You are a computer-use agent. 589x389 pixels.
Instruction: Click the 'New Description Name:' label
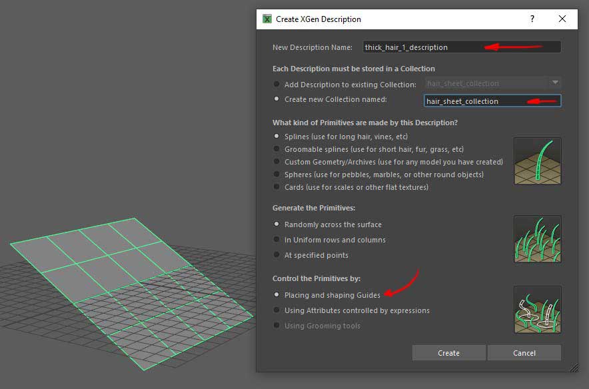point(312,47)
